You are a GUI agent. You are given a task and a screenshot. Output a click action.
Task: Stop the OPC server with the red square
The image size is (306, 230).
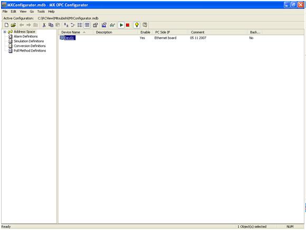click(x=128, y=25)
